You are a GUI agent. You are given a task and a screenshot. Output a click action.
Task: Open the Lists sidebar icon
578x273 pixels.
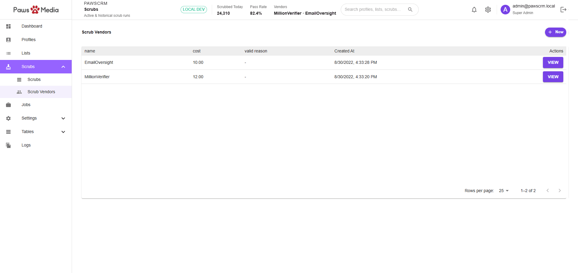[8, 53]
